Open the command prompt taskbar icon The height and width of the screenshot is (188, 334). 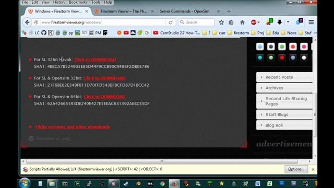[x=65, y=183]
